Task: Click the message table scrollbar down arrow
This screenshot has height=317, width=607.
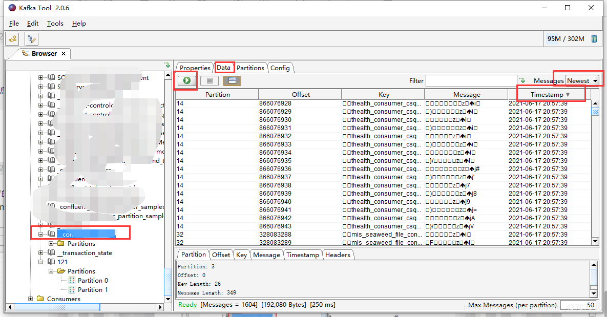Action: [x=595, y=242]
